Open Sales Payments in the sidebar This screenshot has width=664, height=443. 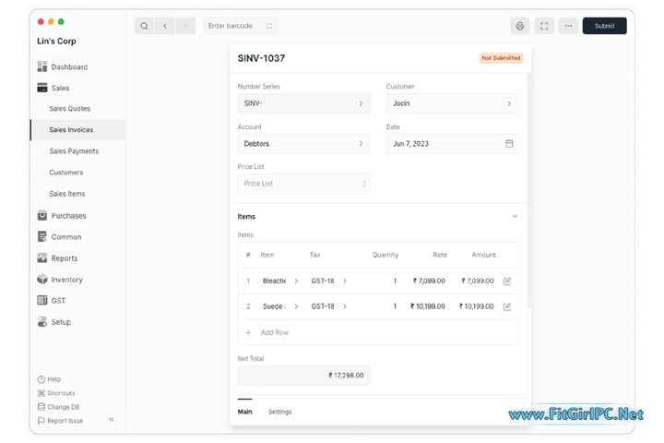click(74, 151)
